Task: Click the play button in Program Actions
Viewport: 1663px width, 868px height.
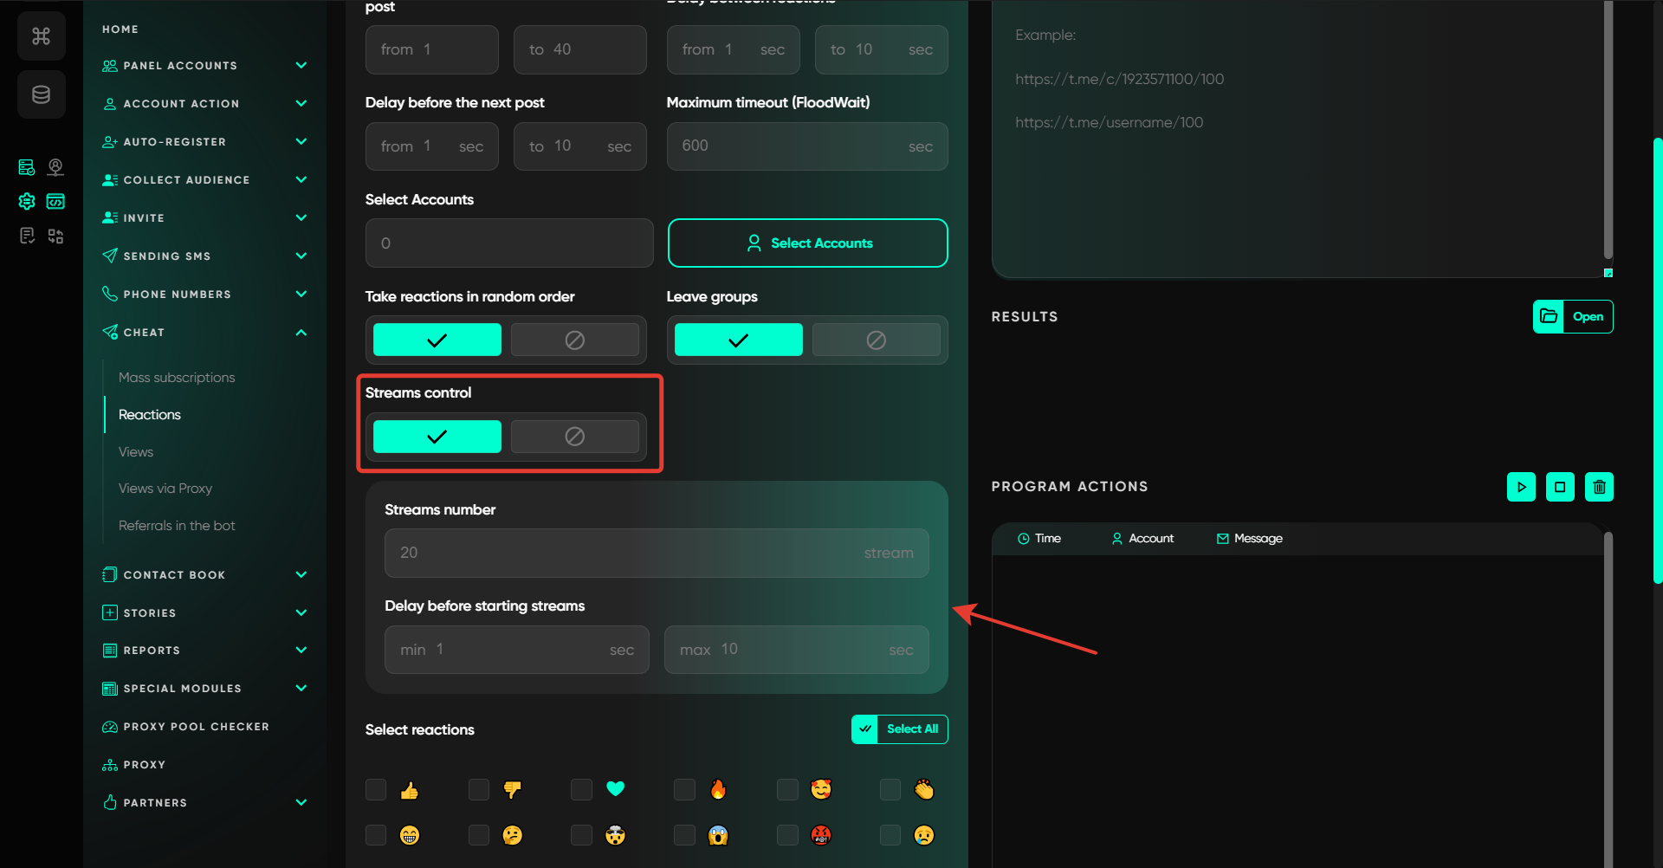Action: [1521, 487]
